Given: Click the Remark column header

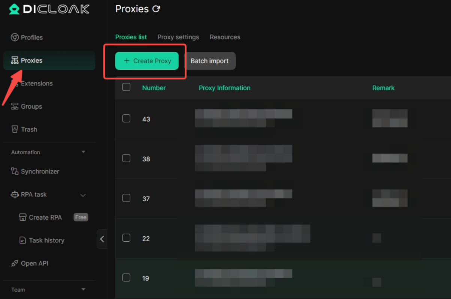Looking at the screenshot, I should (383, 88).
